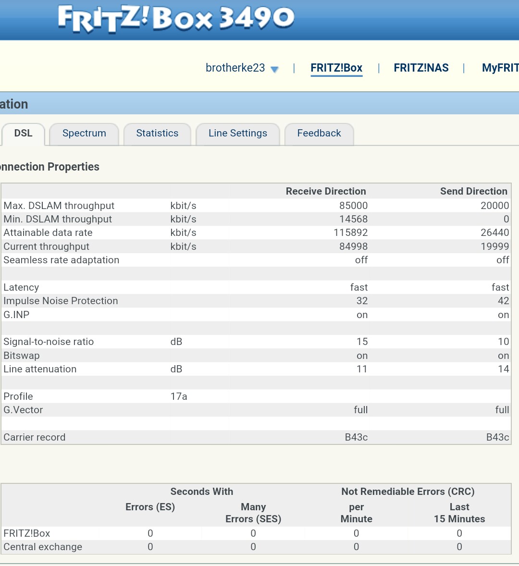This screenshot has width=519, height=566.
Task: Click the FRITZ!Box 3490 logo
Action: [x=175, y=19]
